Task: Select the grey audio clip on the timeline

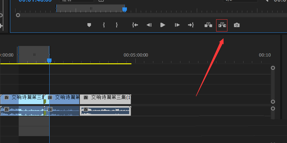Action: (105, 111)
